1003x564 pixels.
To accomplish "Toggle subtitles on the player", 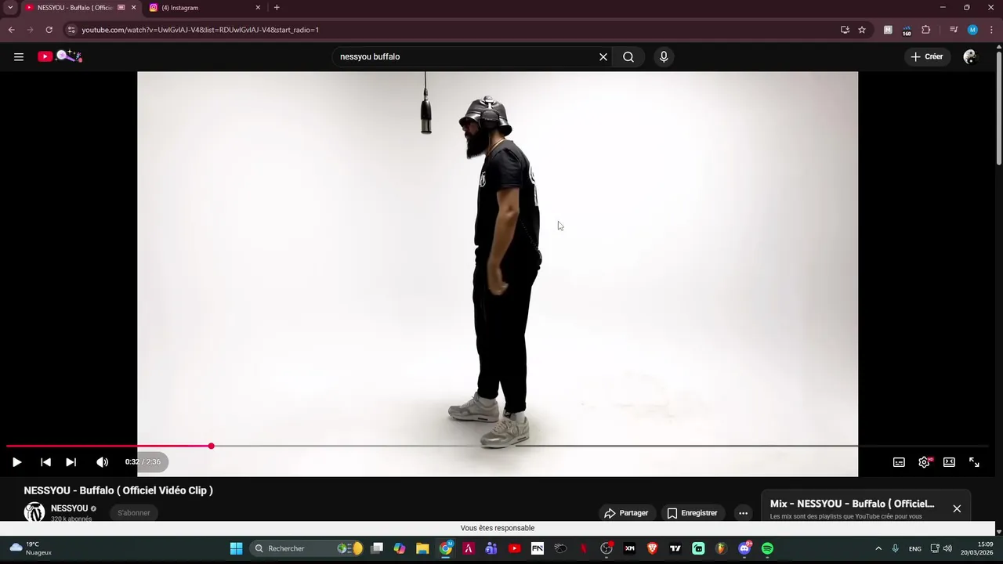I will [x=900, y=462].
